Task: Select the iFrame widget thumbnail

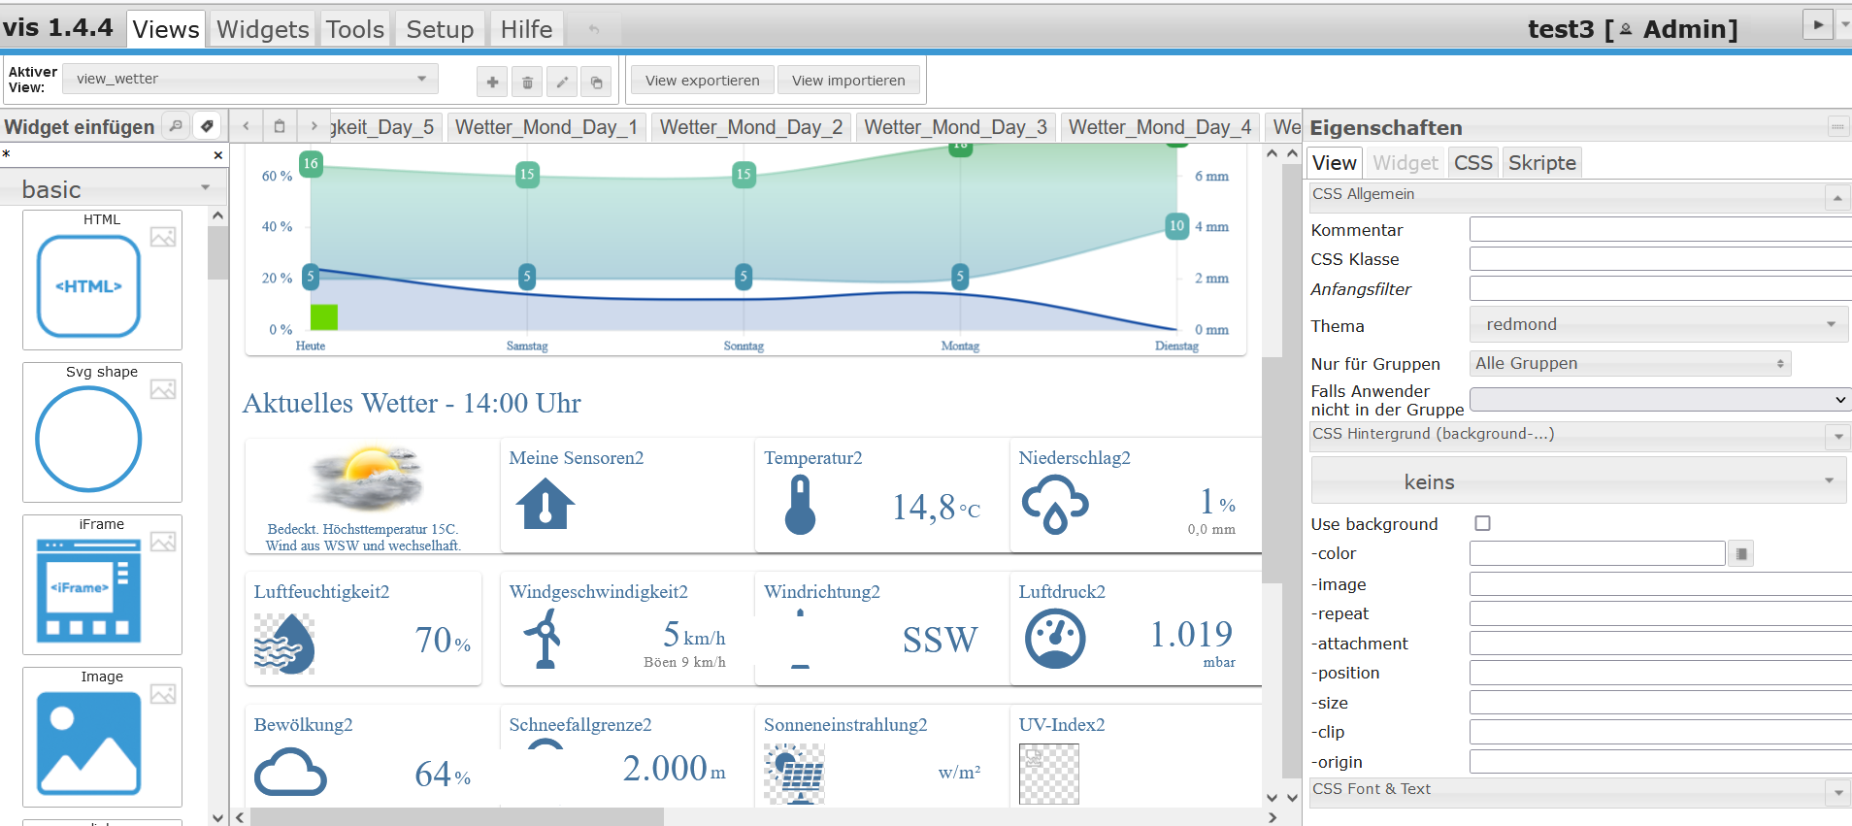Action: [102, 584]
